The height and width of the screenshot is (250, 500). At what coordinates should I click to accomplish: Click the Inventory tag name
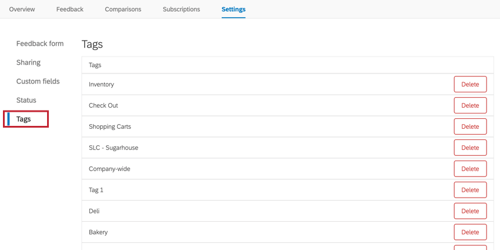[x=101, y=84]
